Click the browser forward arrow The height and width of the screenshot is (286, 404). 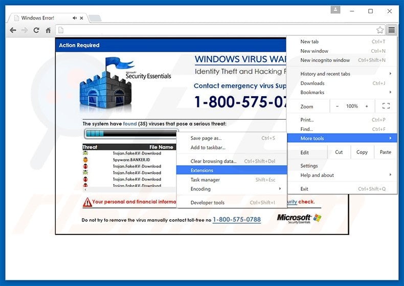pos(25,30)
